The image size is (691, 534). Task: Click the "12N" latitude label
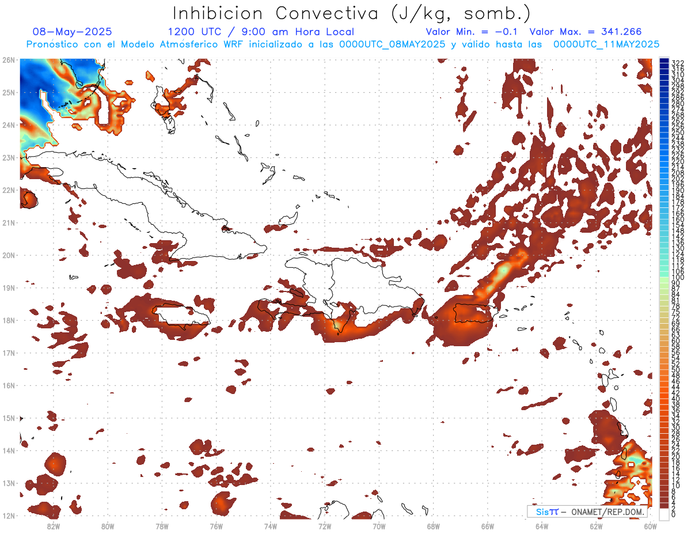(x=9, y=516)
